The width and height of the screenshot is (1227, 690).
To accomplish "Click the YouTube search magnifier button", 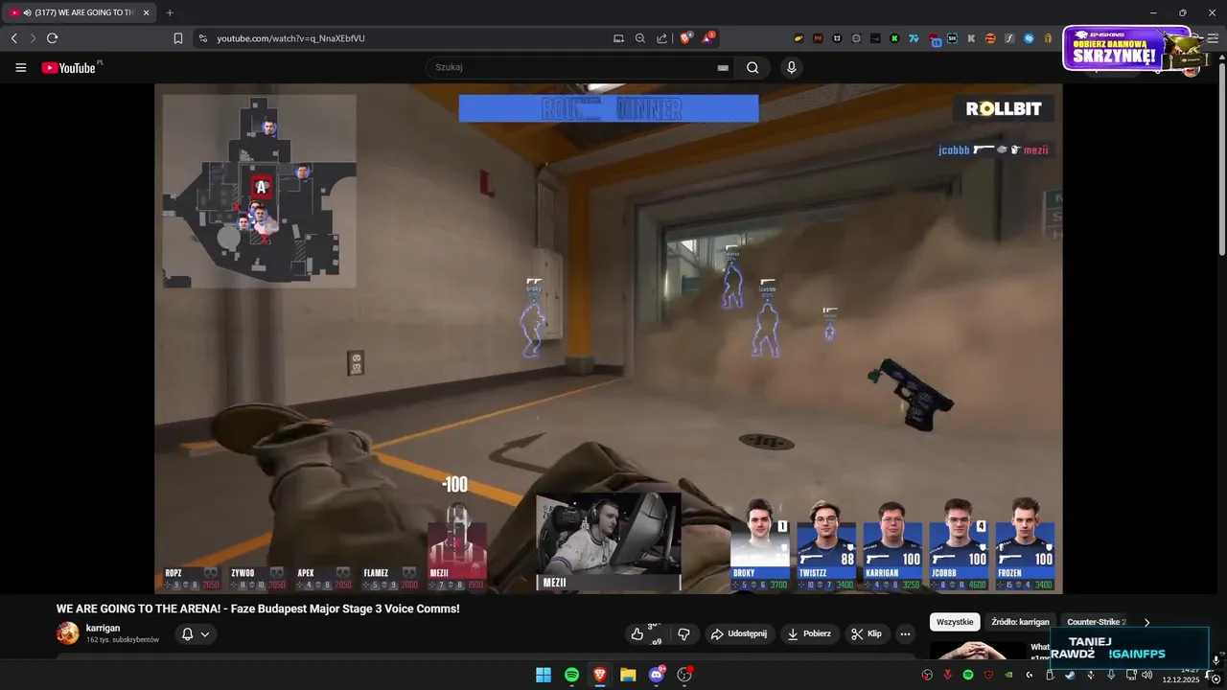I will point(752,67).
